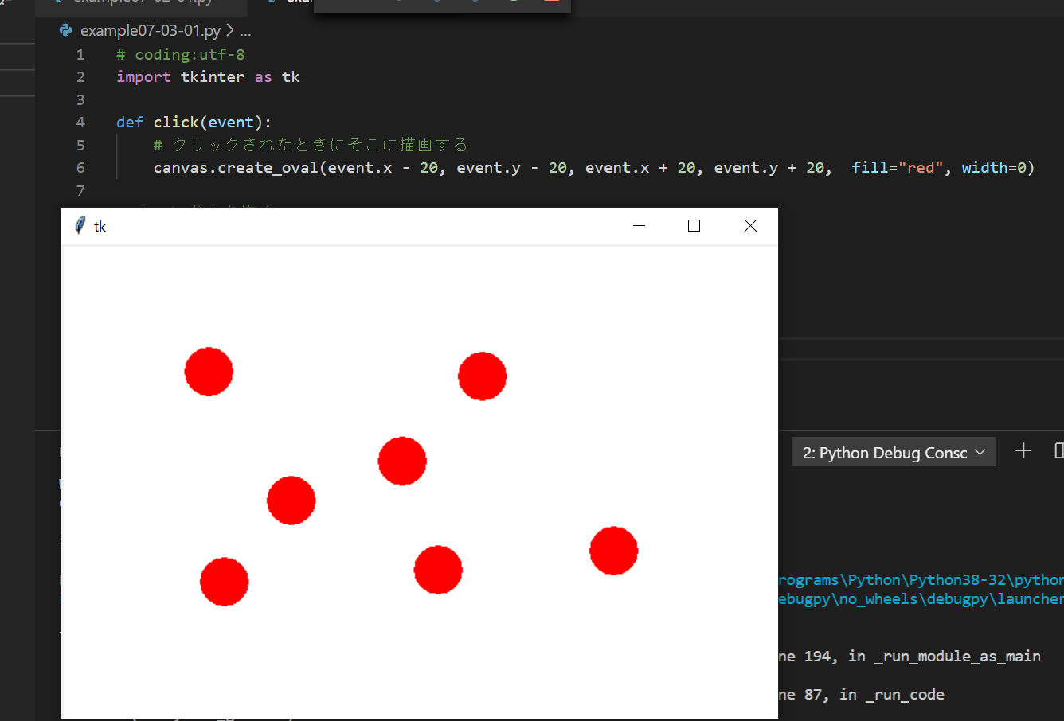Click the rightmost red circle on the canvas
The width and height of the screenshot is (1064, 721).
point(614,551)
